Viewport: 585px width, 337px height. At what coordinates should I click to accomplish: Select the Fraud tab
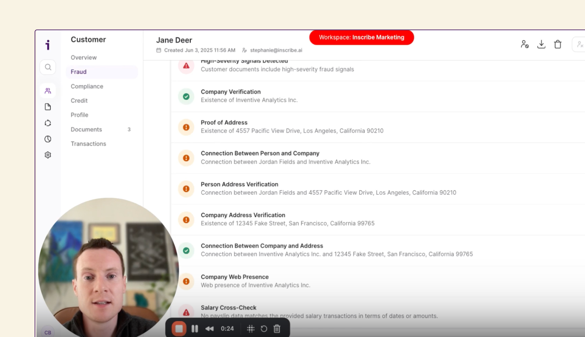tap(102, 72)
